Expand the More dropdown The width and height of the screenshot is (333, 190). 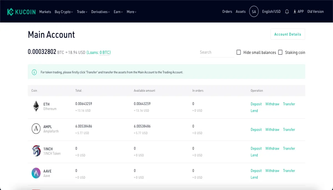(132, 12)
